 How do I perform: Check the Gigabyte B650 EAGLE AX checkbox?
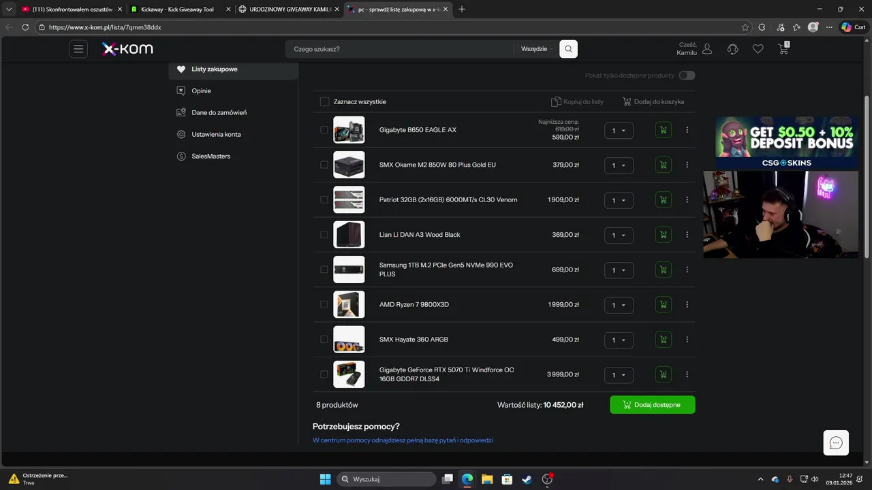[x=324, y=130]
